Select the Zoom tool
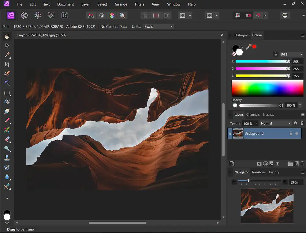This screenshot has width=306, height=233. [x=7, y=149]
